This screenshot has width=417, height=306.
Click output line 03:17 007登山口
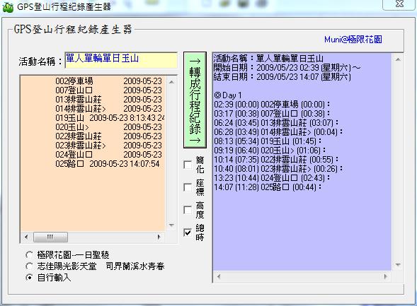click(272, 114)
